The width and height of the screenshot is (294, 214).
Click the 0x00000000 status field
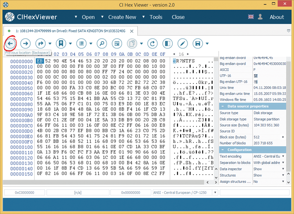tap(131, 192)
